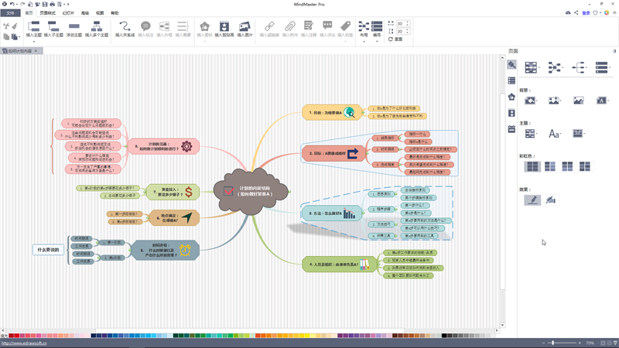
Task: Open the edrawsoft.cn link in status bar
Action: pyautogui.click(x=24, y=343)
